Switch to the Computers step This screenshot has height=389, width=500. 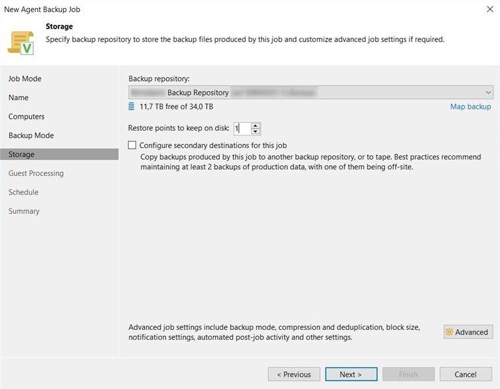[27, 117]
